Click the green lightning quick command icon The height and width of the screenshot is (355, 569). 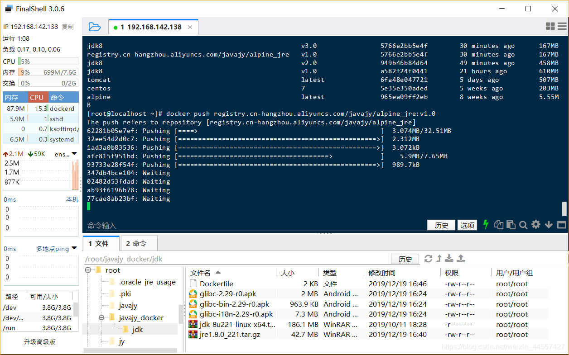(486, 224)
